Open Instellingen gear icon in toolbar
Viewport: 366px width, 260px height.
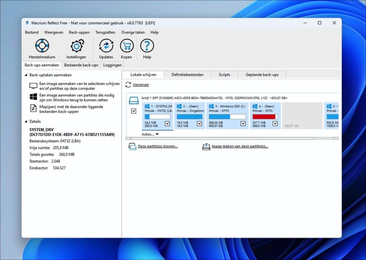coord(76,46)
